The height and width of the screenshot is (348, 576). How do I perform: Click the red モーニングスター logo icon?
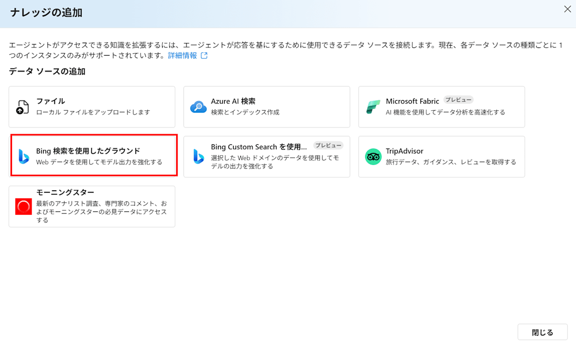(x=23, y=207)
